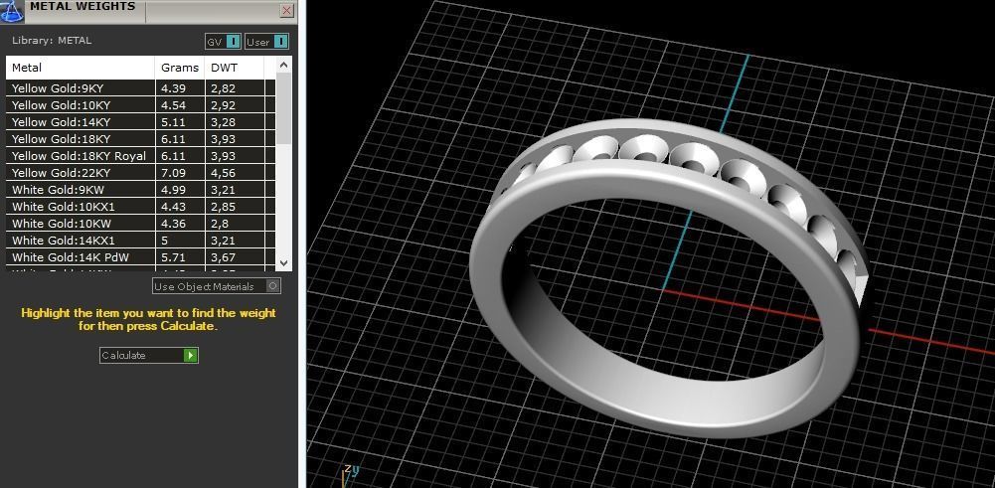Screen dimensions: 995x488
Task: Click the 4,56 DWT value
Action: 223,173
